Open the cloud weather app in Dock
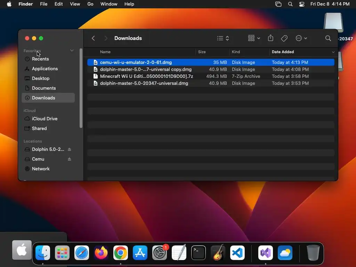 click(x=285, y=252)
